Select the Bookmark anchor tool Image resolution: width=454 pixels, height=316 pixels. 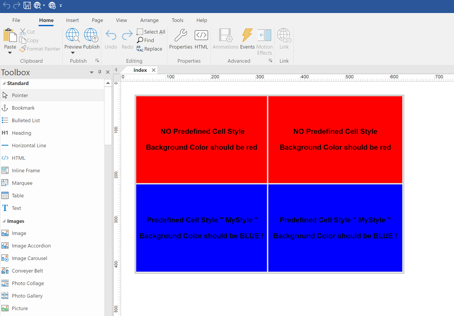tap(52, 108)
